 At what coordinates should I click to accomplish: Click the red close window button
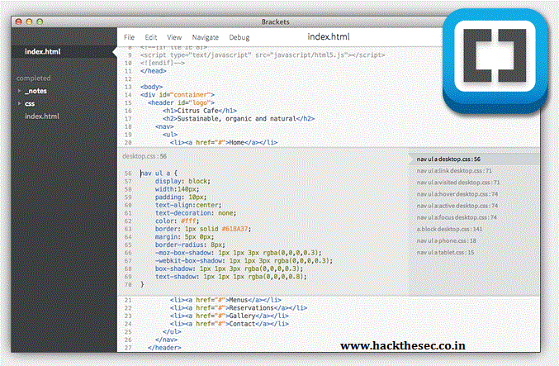(19, 21)
